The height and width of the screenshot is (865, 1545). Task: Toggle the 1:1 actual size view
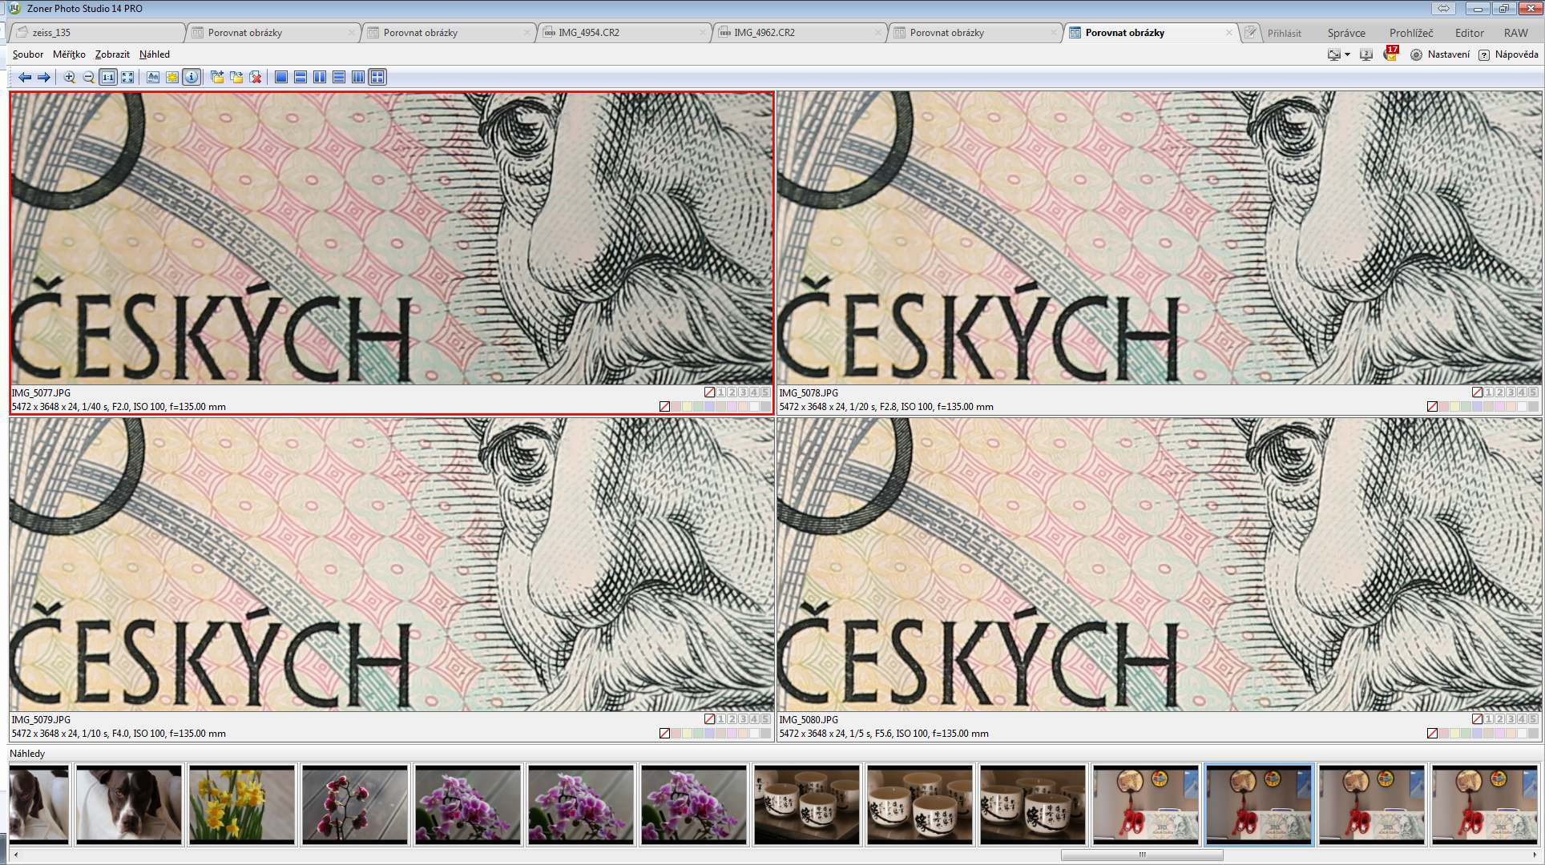point(107,77)
